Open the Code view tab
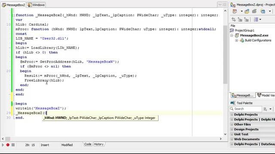The image size is (275, 154). click(88, 144)
